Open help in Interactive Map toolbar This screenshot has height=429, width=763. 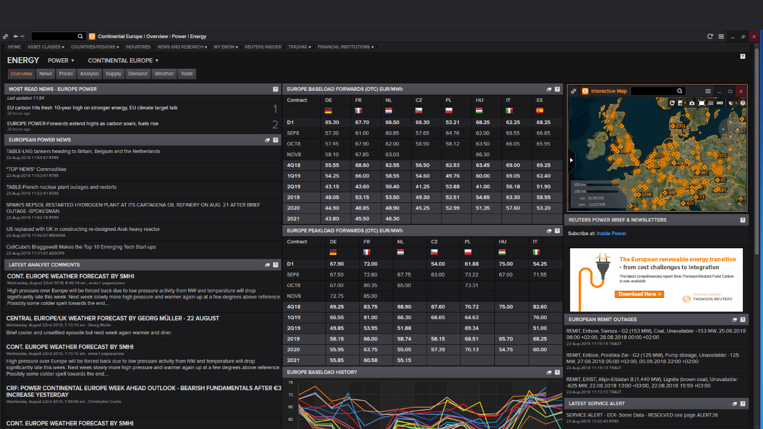coord(743,103)
